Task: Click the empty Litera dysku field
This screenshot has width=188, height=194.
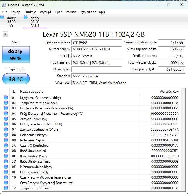Action: [x=96, y=69]
